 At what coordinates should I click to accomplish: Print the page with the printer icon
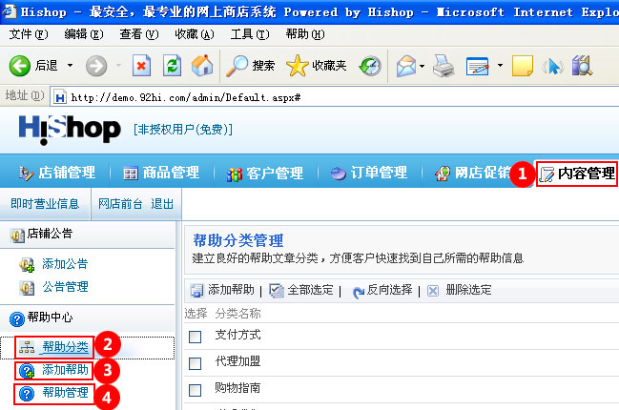(x=444, y=66)
